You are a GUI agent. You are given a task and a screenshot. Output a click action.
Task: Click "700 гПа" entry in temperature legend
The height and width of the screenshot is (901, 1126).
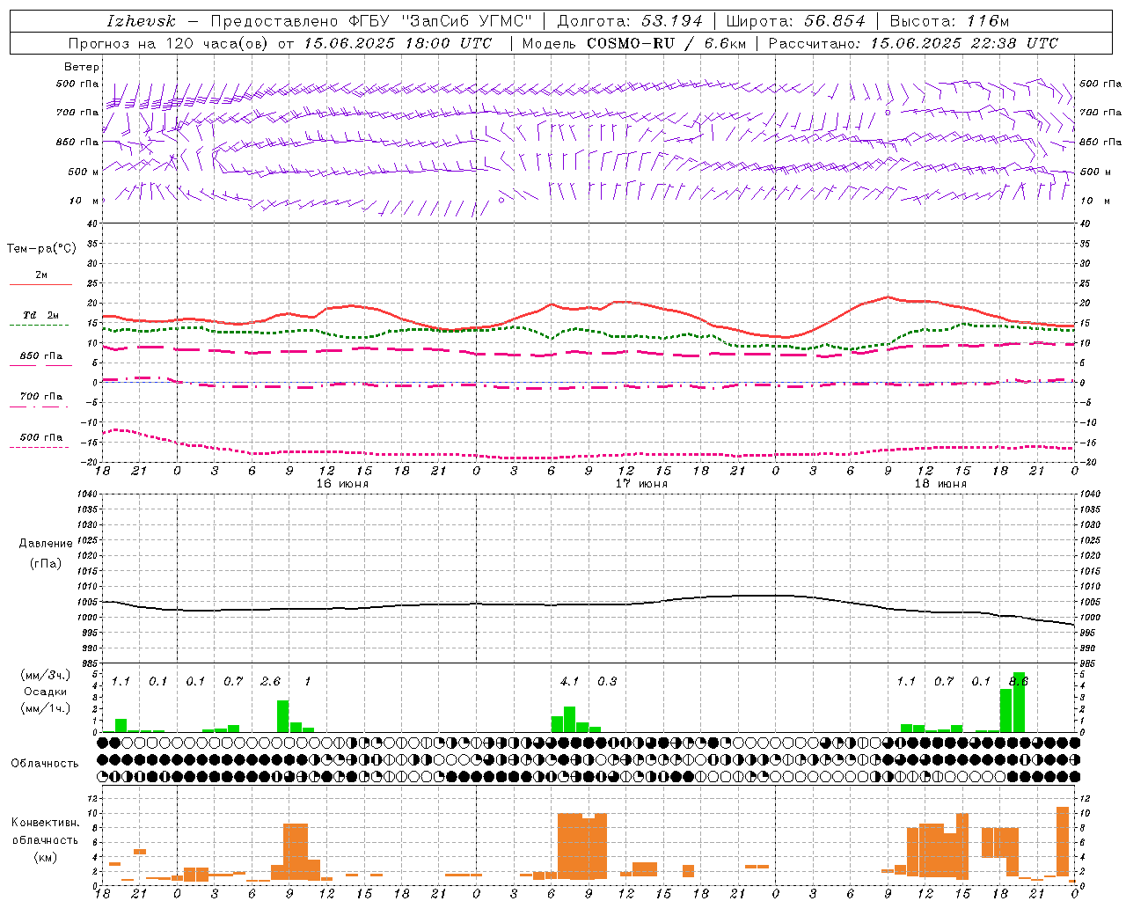[x=41, y=397]
